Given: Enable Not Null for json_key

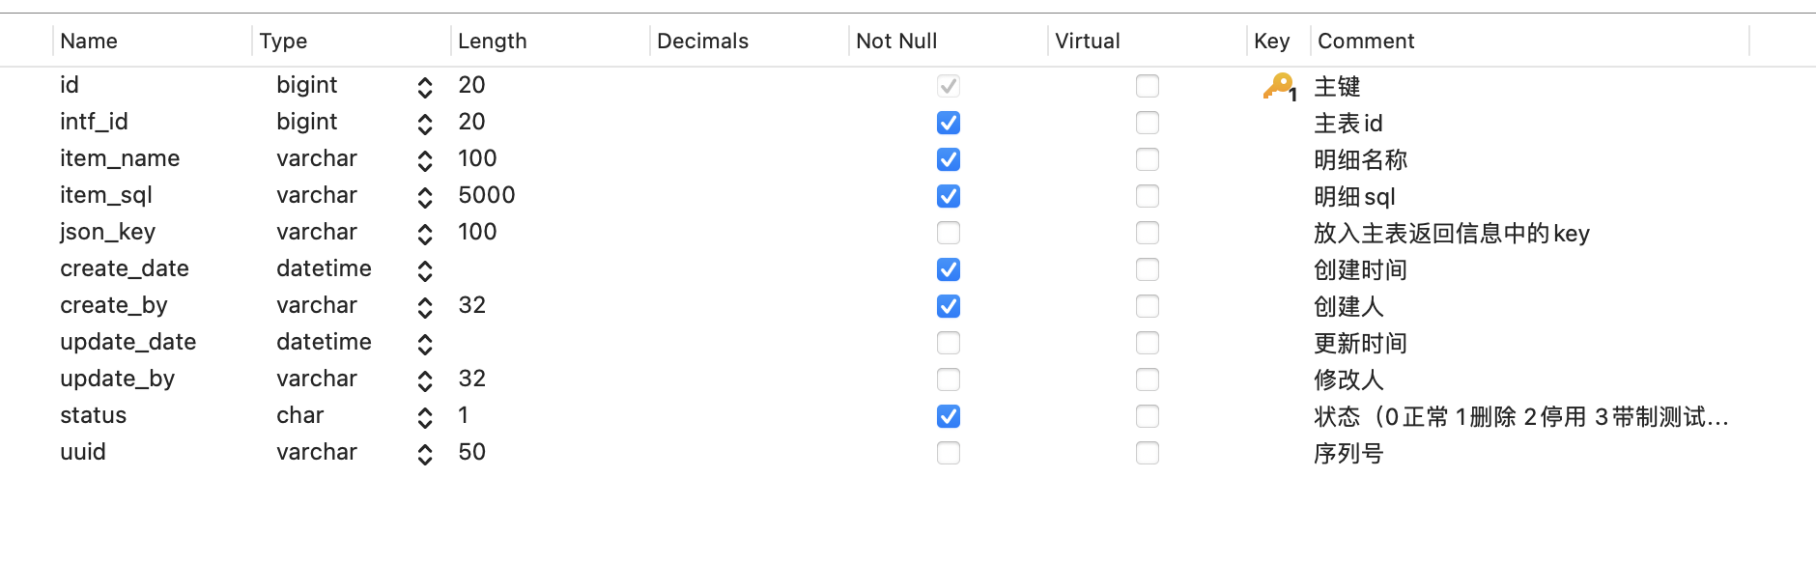Looking at the screenshot, I should pyautogui.click(x=949, y=233).
